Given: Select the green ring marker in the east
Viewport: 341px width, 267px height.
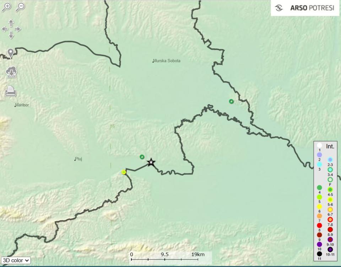Looking at the screenshot, I should pyautogui.click(x=231, y=101).
